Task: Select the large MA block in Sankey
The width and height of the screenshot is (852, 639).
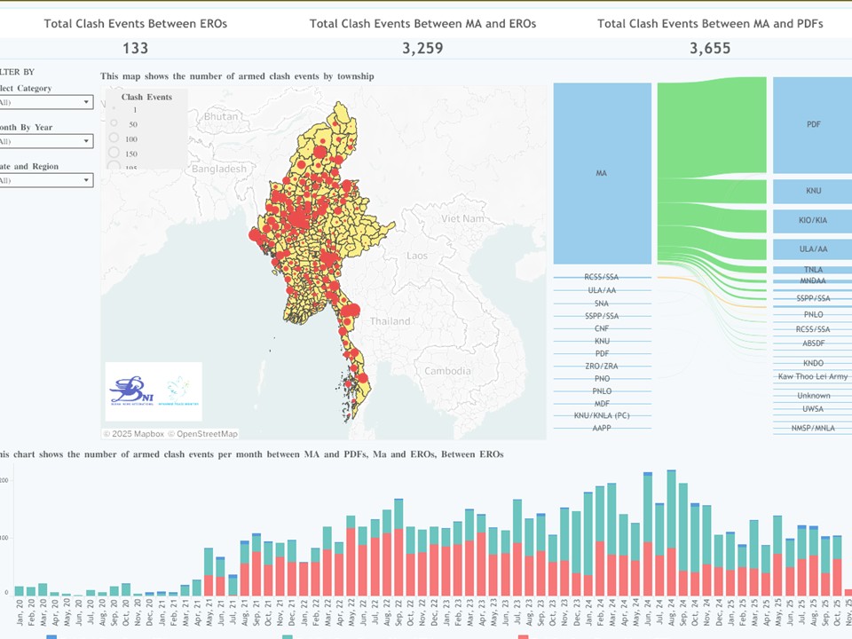Action: [x=602, y=173]
